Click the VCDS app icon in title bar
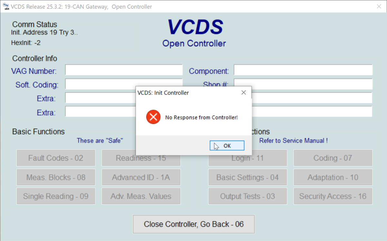This screenshot has height=241, width=387. [6, 7]
